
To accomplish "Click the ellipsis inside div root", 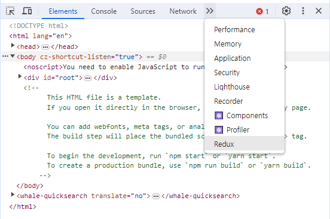I will coord(88,78).
